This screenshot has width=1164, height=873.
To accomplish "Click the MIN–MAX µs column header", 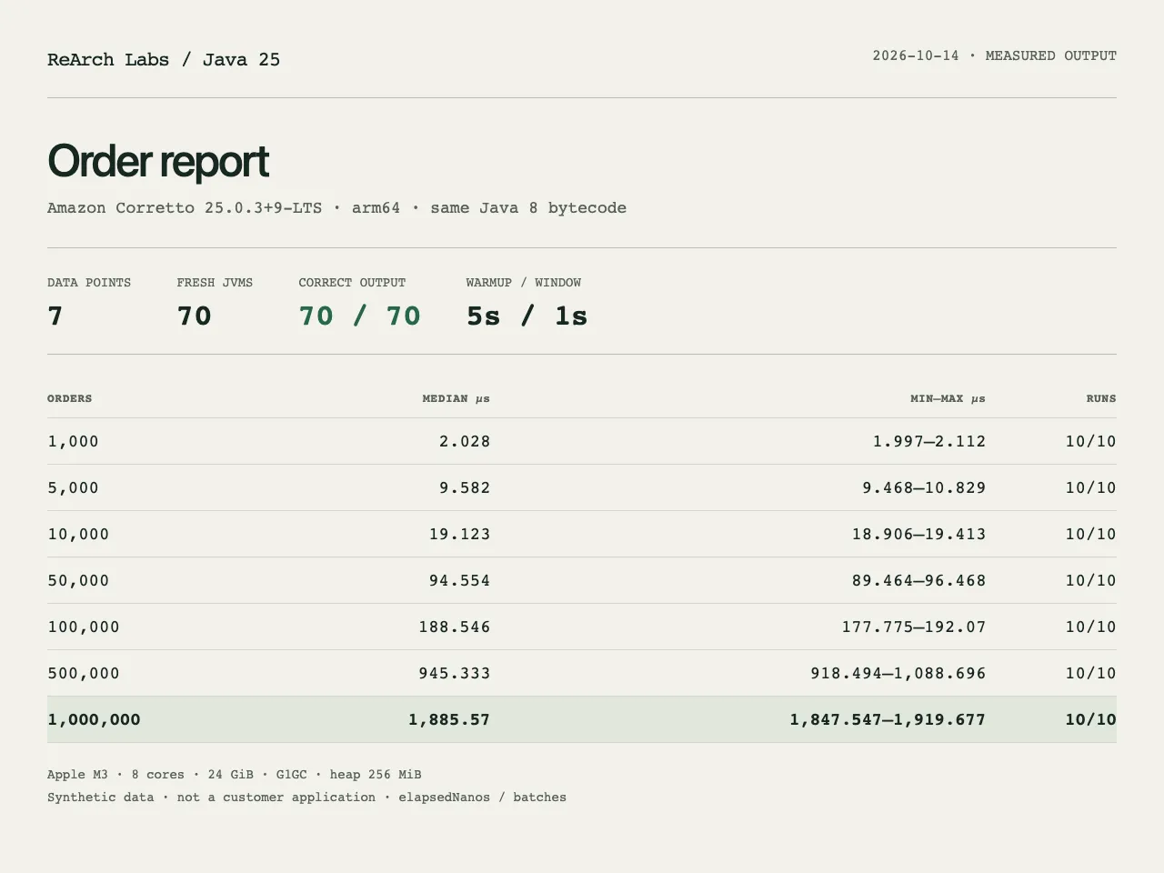I will pos(948,398).
